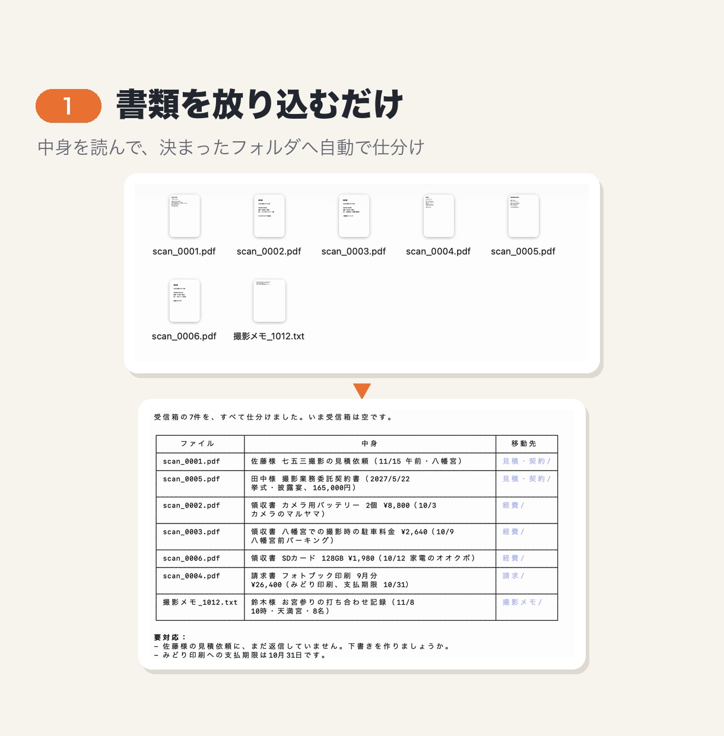Image resolution: width=724 pixels, height=736 pixels.
Task: Click the 撮影メモ_1012.txt filename label under its icon
Action: pyautogui.click(x=269, y=337)
